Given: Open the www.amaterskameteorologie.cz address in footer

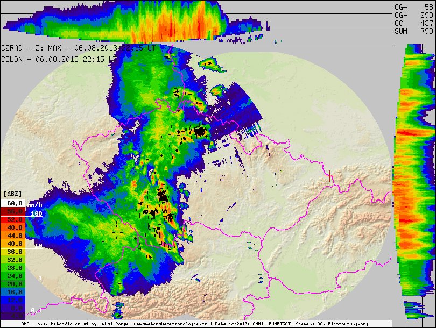Looking at the screenshot, I should [169, 324].
